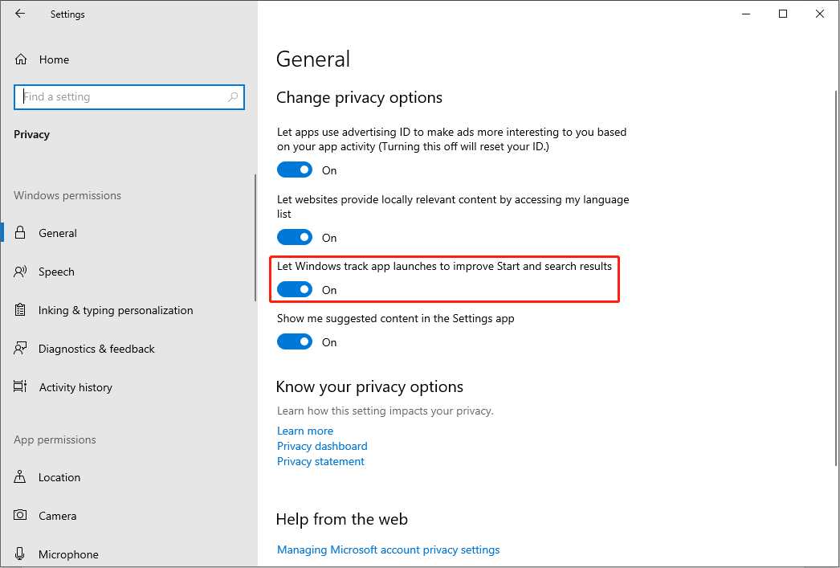Toggle language list access for websites
840x568 pixels.
click(x=295, y=237)
